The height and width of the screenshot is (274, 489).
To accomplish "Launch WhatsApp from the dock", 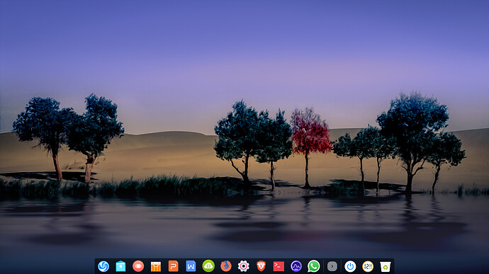I will (x=314, y=266).
